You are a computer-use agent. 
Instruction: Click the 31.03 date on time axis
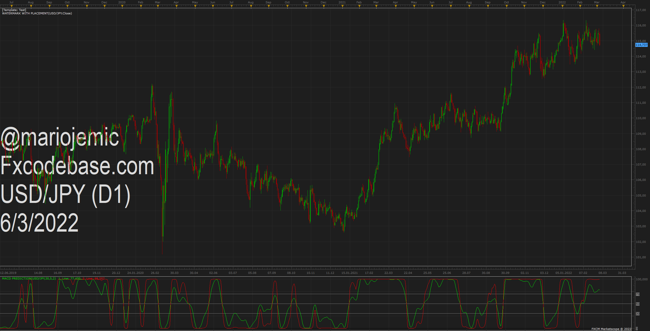(622, 273)
